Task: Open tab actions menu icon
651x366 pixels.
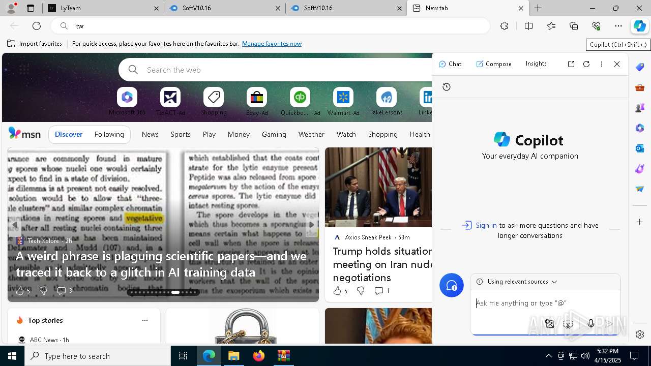Action: point(31,8)
